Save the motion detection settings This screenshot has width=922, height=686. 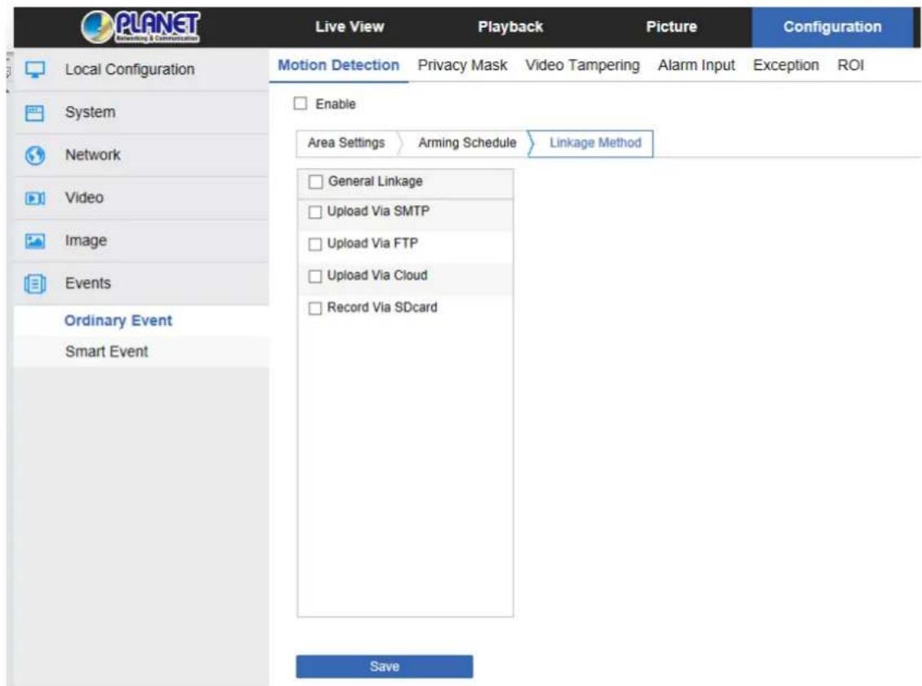[385, 666]
